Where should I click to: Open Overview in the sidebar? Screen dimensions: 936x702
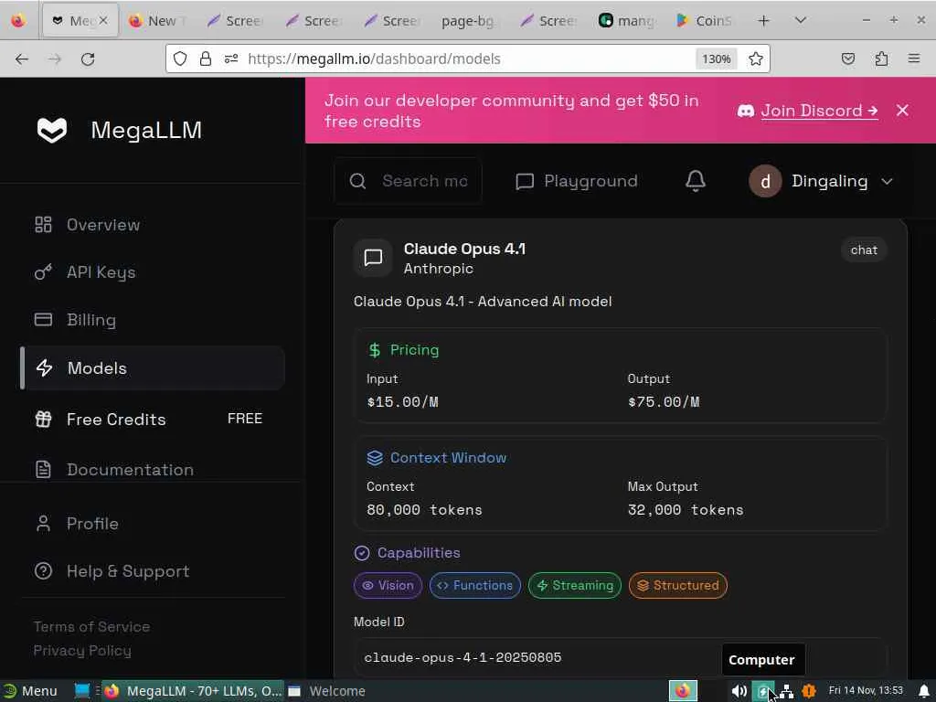coord(153,225)
